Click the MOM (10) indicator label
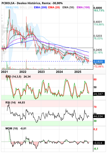 (12, 129)
